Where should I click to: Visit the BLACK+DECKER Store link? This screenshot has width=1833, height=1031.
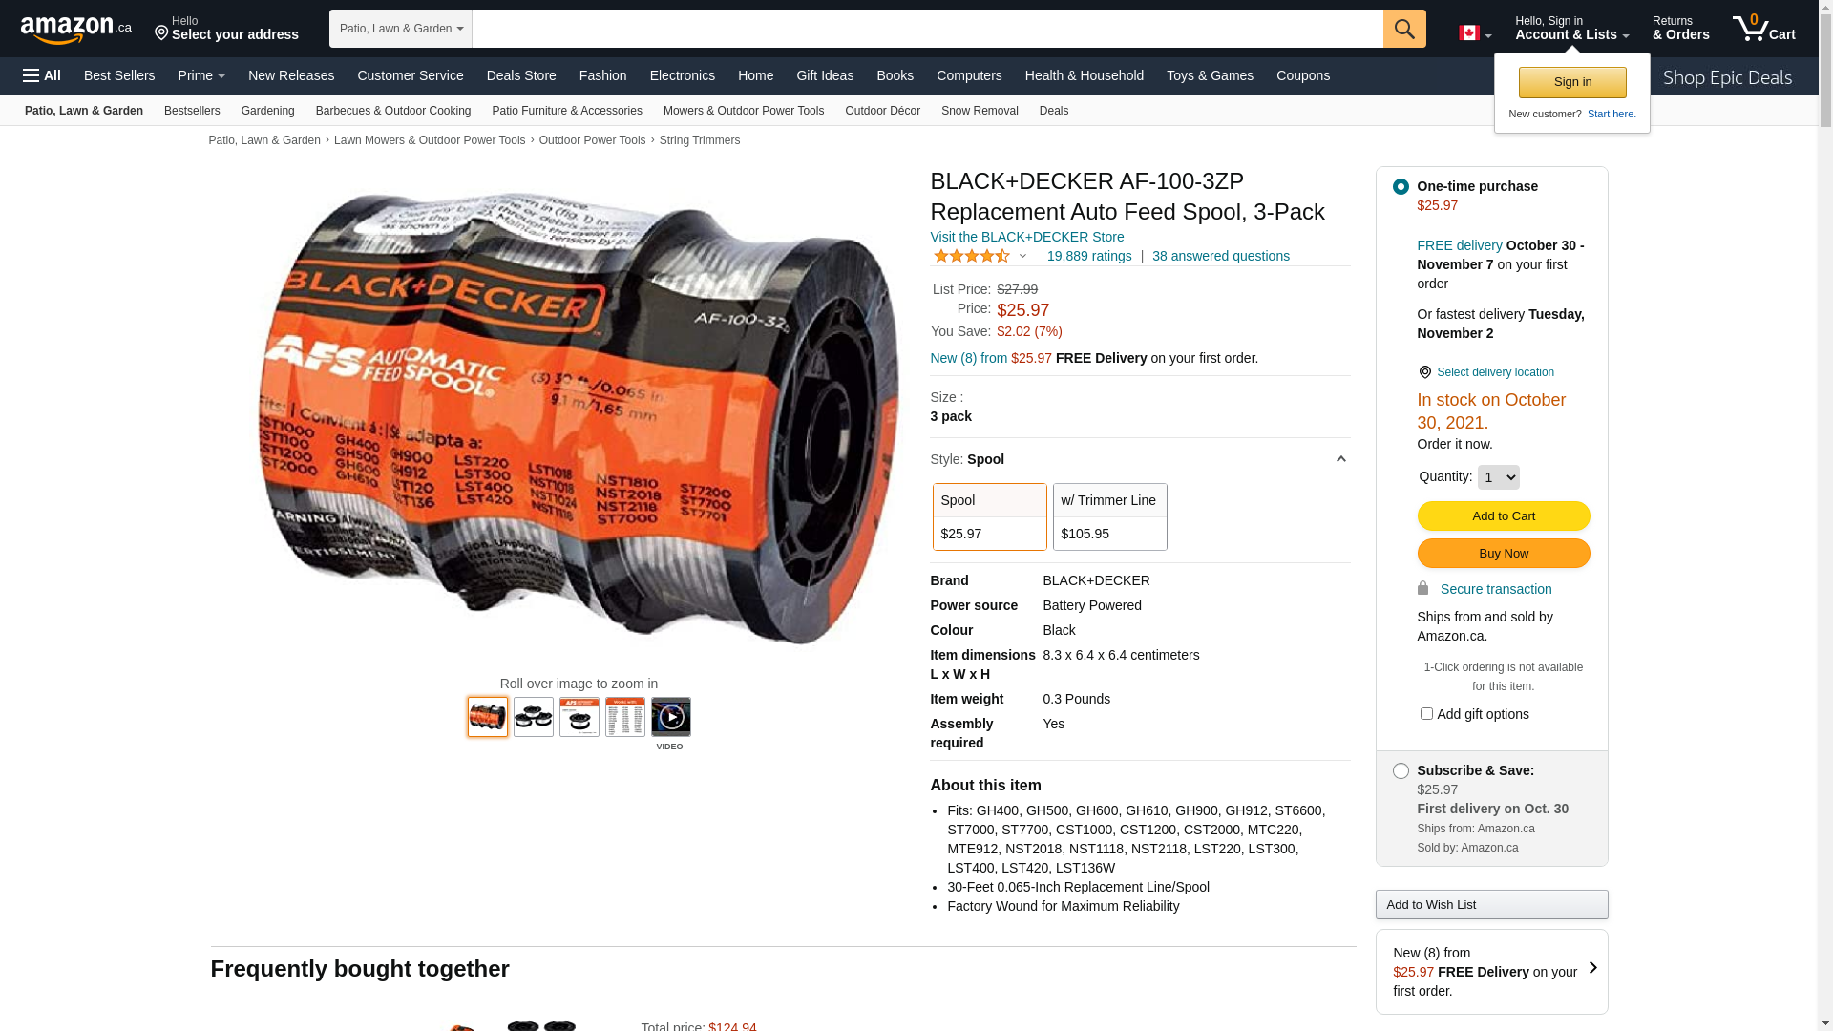click(x=1027, y=237)
